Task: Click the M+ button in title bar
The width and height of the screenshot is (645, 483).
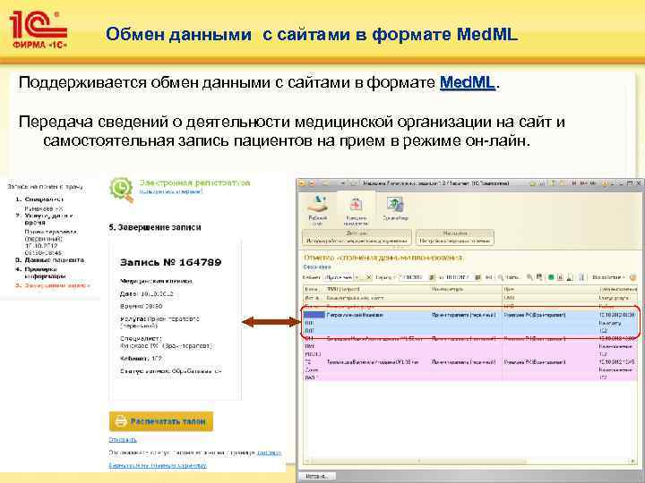Action: pos(583,183)
